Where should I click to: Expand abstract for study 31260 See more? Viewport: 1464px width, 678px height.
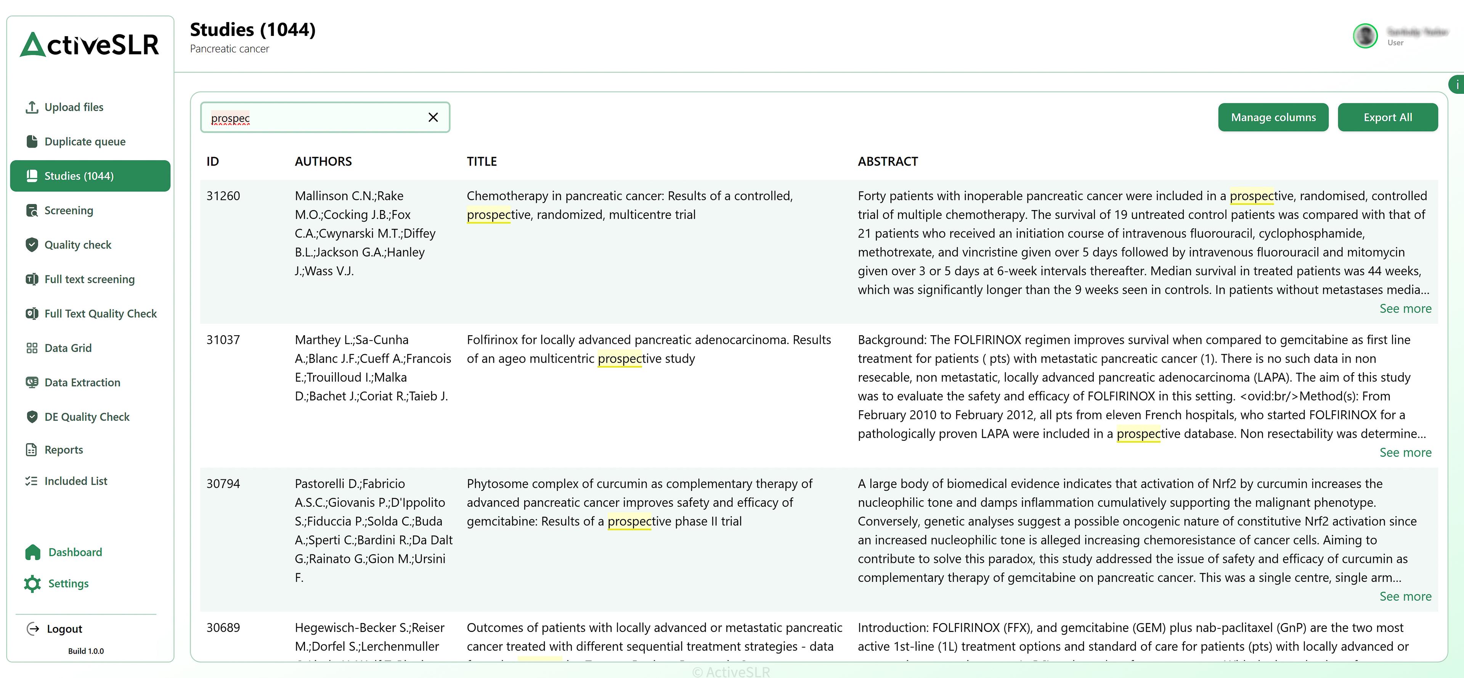[1405, 308]
